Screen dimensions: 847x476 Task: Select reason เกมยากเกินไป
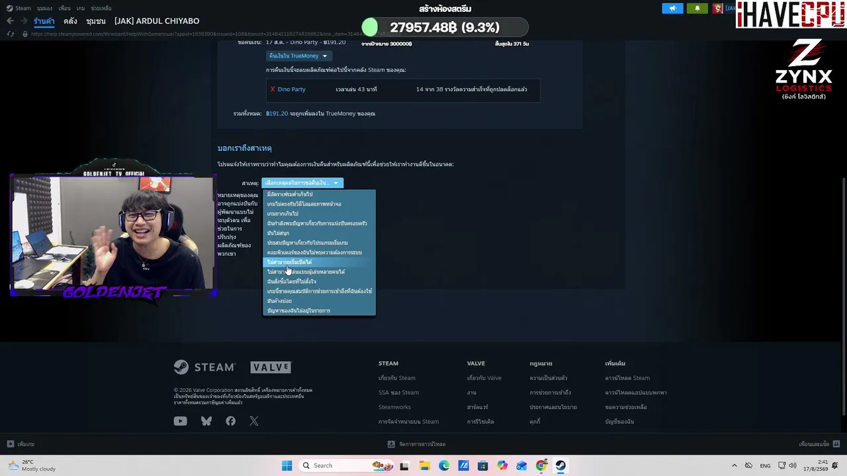(x=319, y=214)
